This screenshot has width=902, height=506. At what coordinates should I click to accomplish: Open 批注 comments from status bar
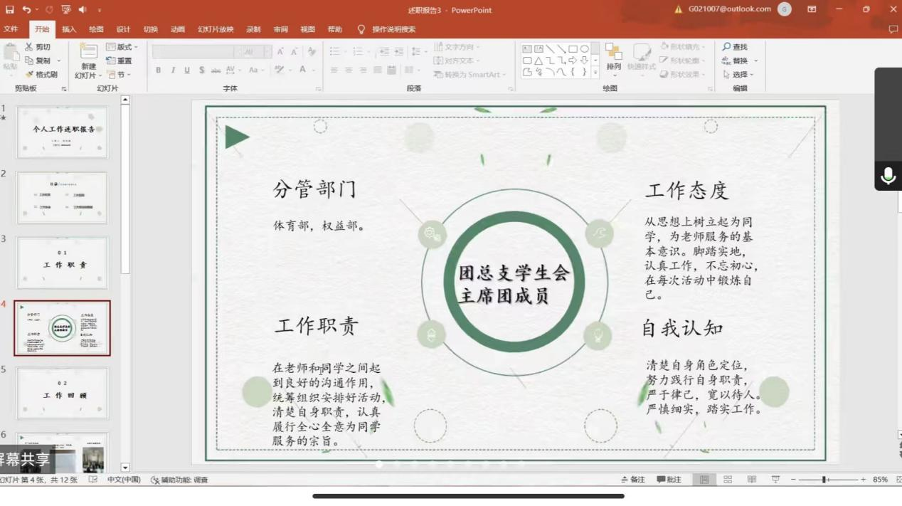[x=669, y=480]
